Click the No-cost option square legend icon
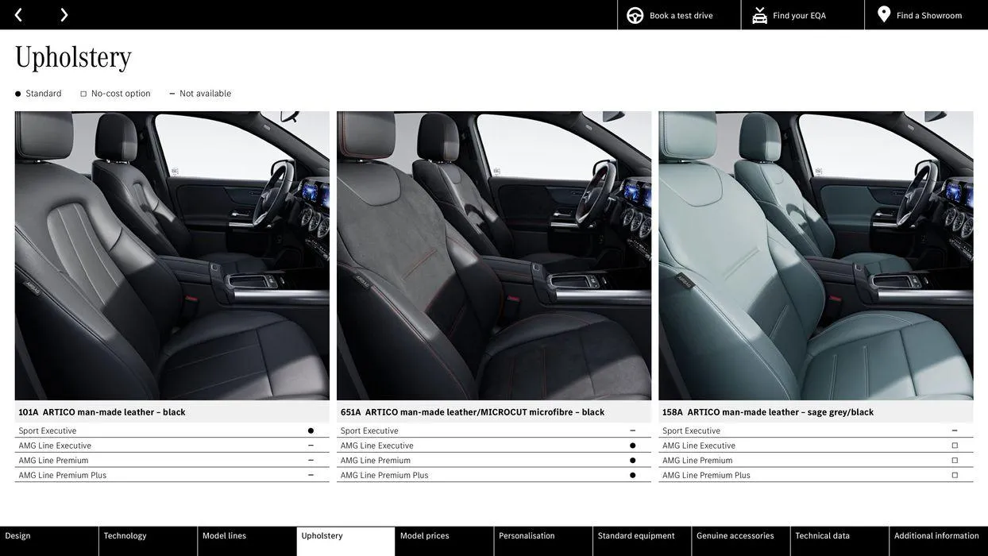Screen dimensions: 988x556 (83, 95)
